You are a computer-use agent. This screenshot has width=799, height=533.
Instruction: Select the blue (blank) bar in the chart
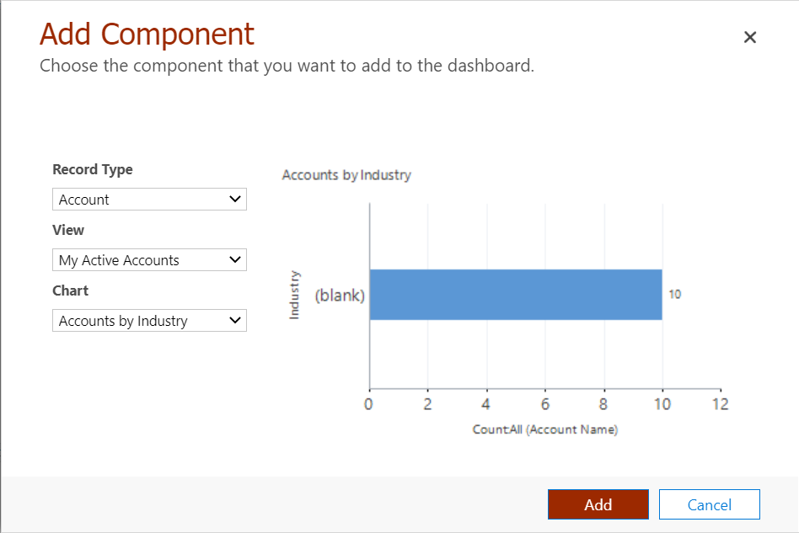point(514,295)
